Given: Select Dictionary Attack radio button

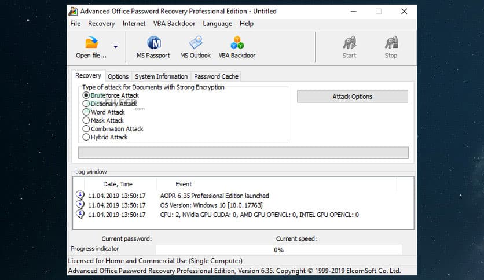Looking at the screenshot, I should pos(86,104).
